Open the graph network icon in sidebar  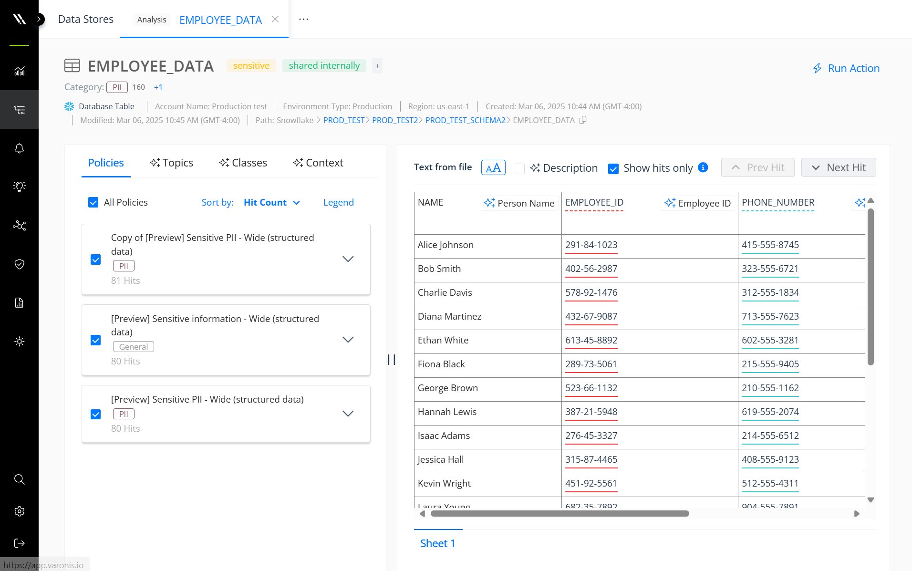pyautogui.click(x=19, y=225)
